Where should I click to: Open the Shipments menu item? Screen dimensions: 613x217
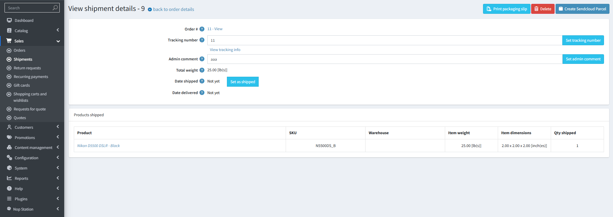tap(32, 59)
